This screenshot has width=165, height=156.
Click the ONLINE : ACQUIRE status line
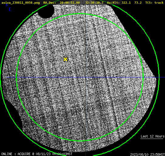[37, 154]
